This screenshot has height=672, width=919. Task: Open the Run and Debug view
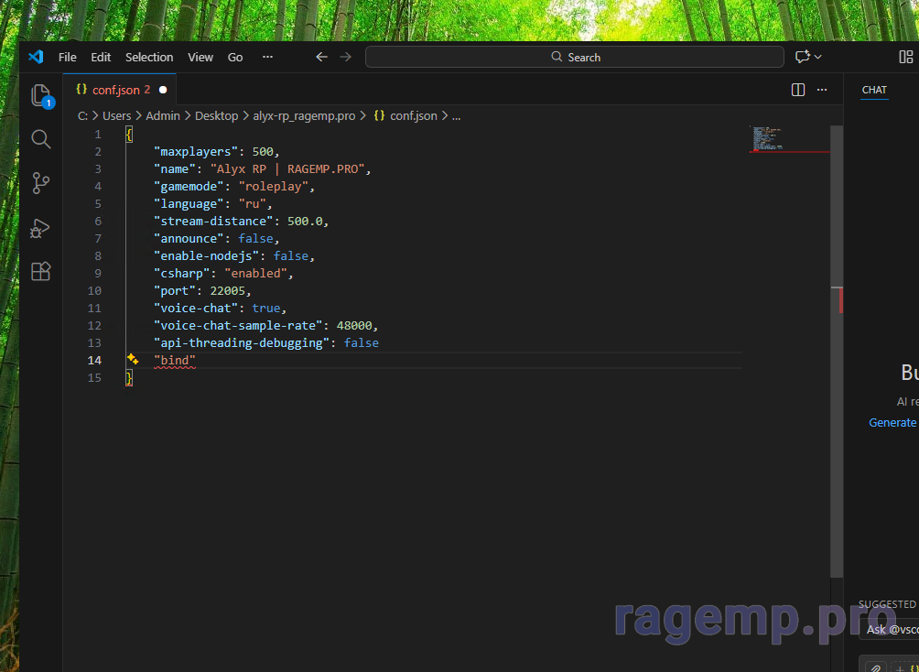point(40,227)
